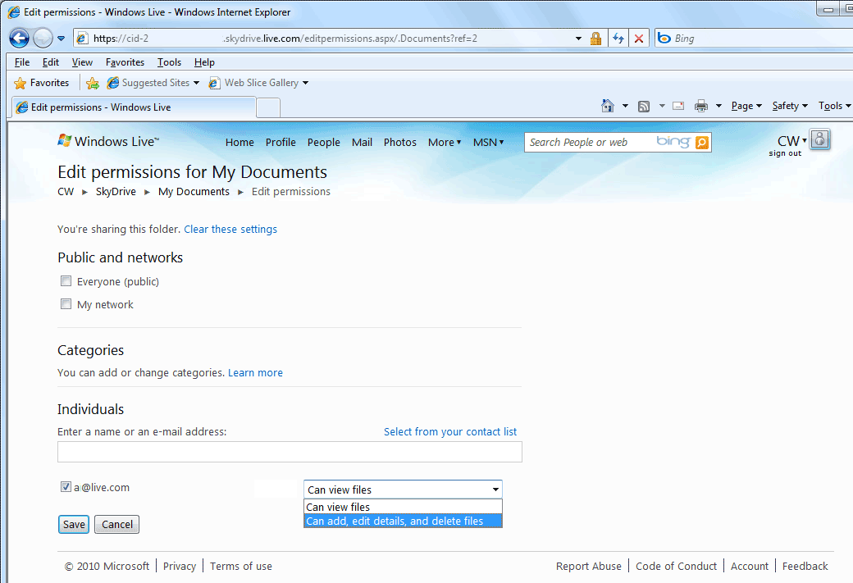The height and width of the screenshot is (583, 853).
Task: Open the Code of Conduct link
Action: coord(676,566)
